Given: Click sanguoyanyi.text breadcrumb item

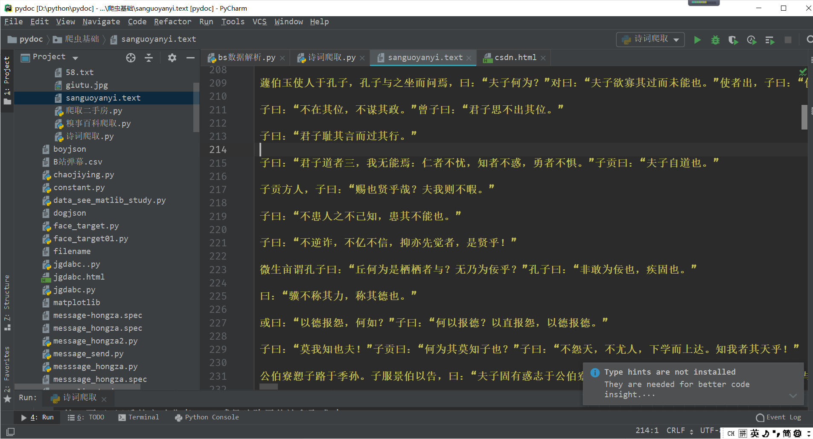Looking at the screenshot, I should pyautogui.click(x=153, y=39).
